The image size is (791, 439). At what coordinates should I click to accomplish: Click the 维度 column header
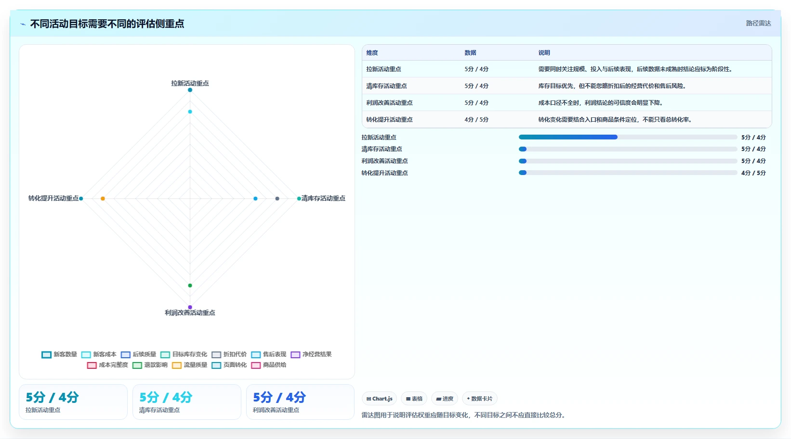(x=372, y=53)
